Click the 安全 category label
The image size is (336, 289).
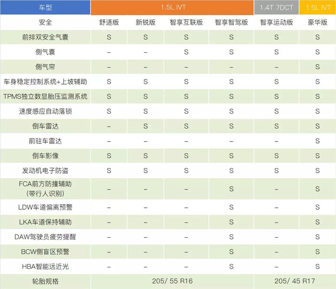pos(45,22)
